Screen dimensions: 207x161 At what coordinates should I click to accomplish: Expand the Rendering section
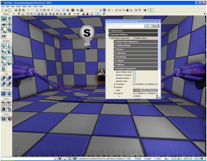pyautogui.click(x=136, y=57)
